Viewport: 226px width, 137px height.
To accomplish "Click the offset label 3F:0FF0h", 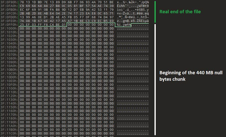I will 9,25.
